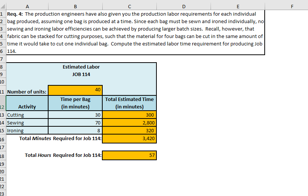Click 'Total Hours Required for Job 114:' label

point(63,155)
